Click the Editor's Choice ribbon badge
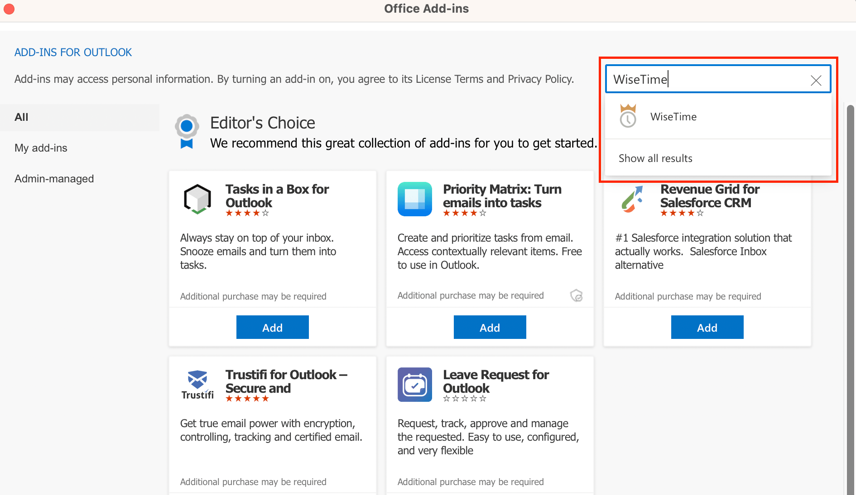 click(187, 131)
